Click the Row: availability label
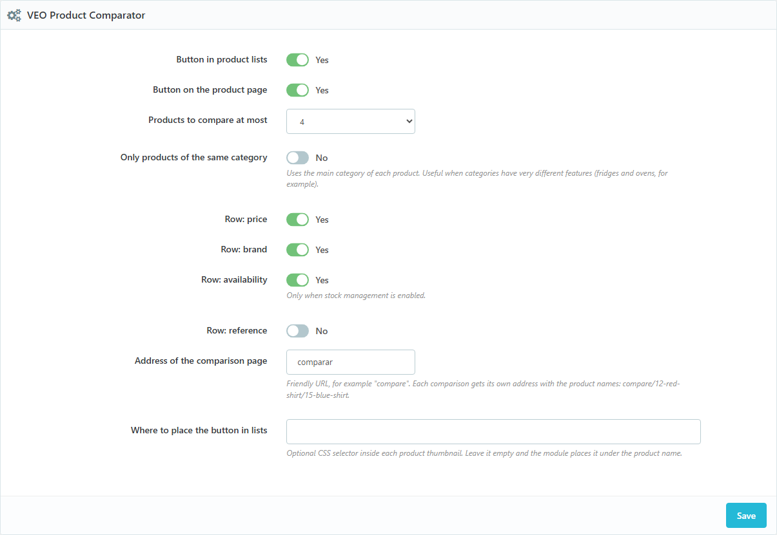This screenshot has width=777, height=535. [234, 279]
